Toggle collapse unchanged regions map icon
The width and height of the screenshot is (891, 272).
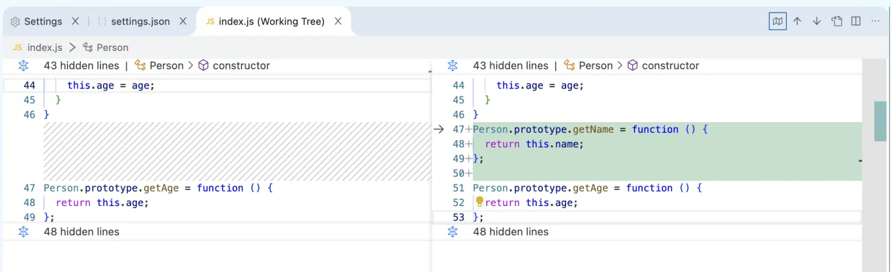coord(778,21)
